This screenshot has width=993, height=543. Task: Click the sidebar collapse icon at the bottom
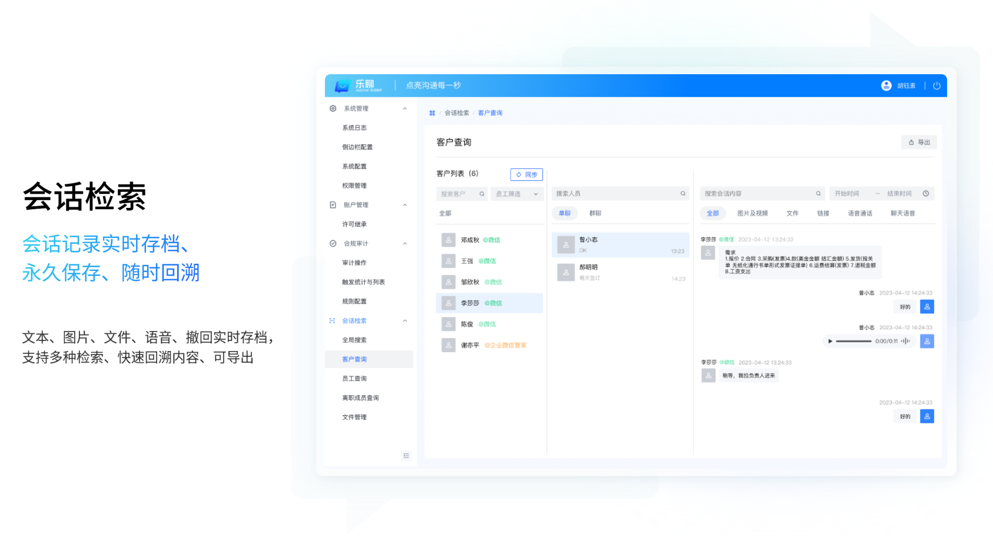(406, 455)
